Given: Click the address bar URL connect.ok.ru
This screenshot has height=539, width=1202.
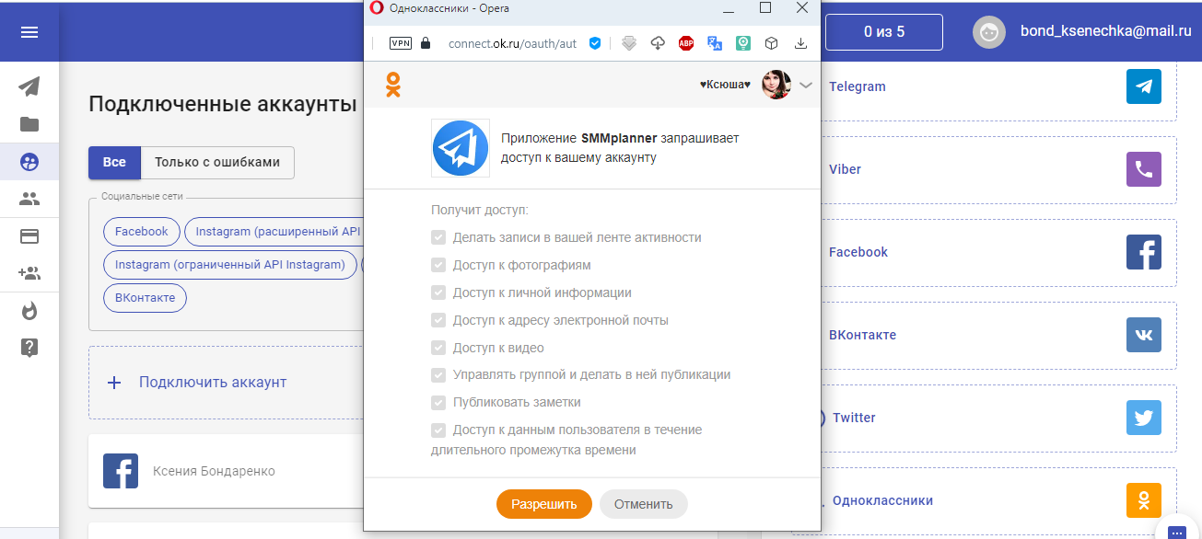Looking at the screenshot, I should click(x=512, y=43).
